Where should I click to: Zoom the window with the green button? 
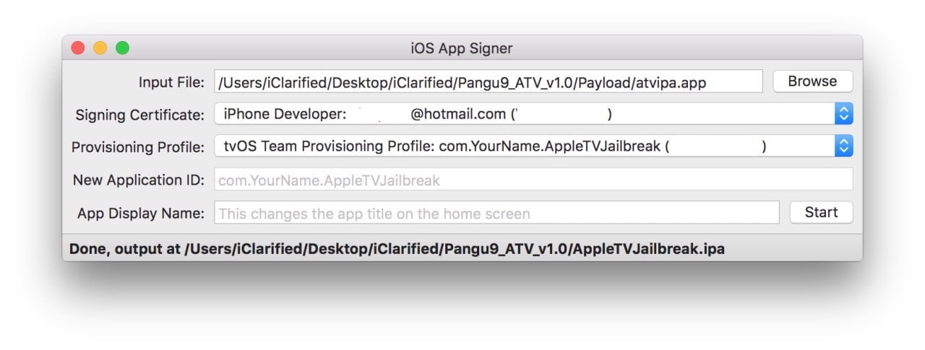pyautogui.click(x=122, y=48)
